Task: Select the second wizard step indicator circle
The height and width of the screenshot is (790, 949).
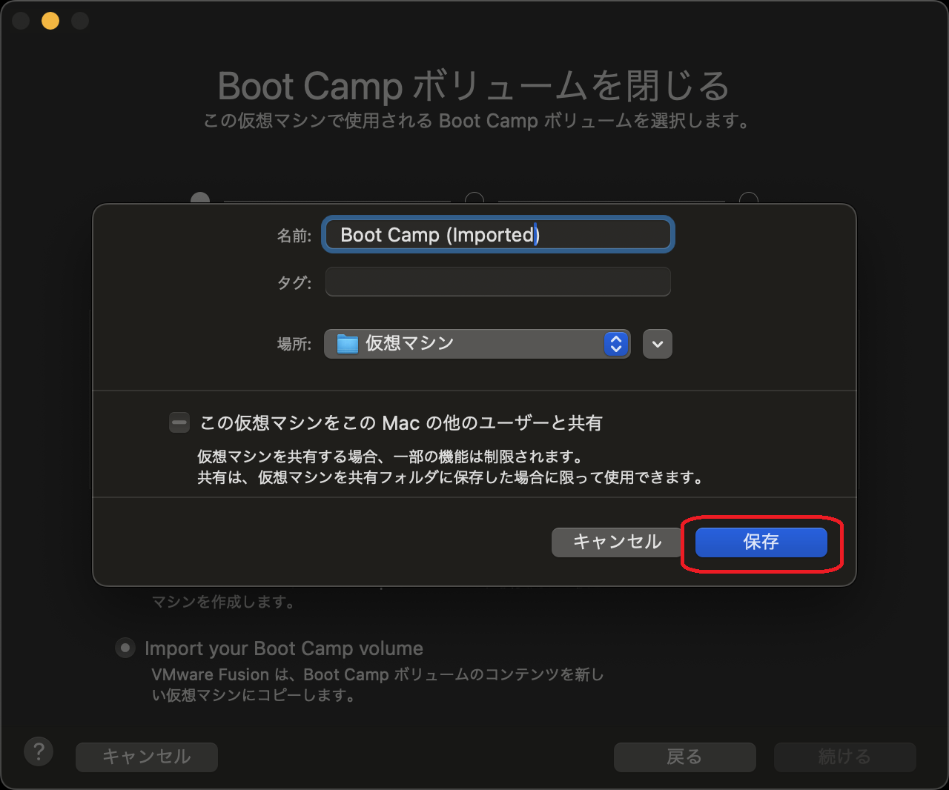Action: 474,199
